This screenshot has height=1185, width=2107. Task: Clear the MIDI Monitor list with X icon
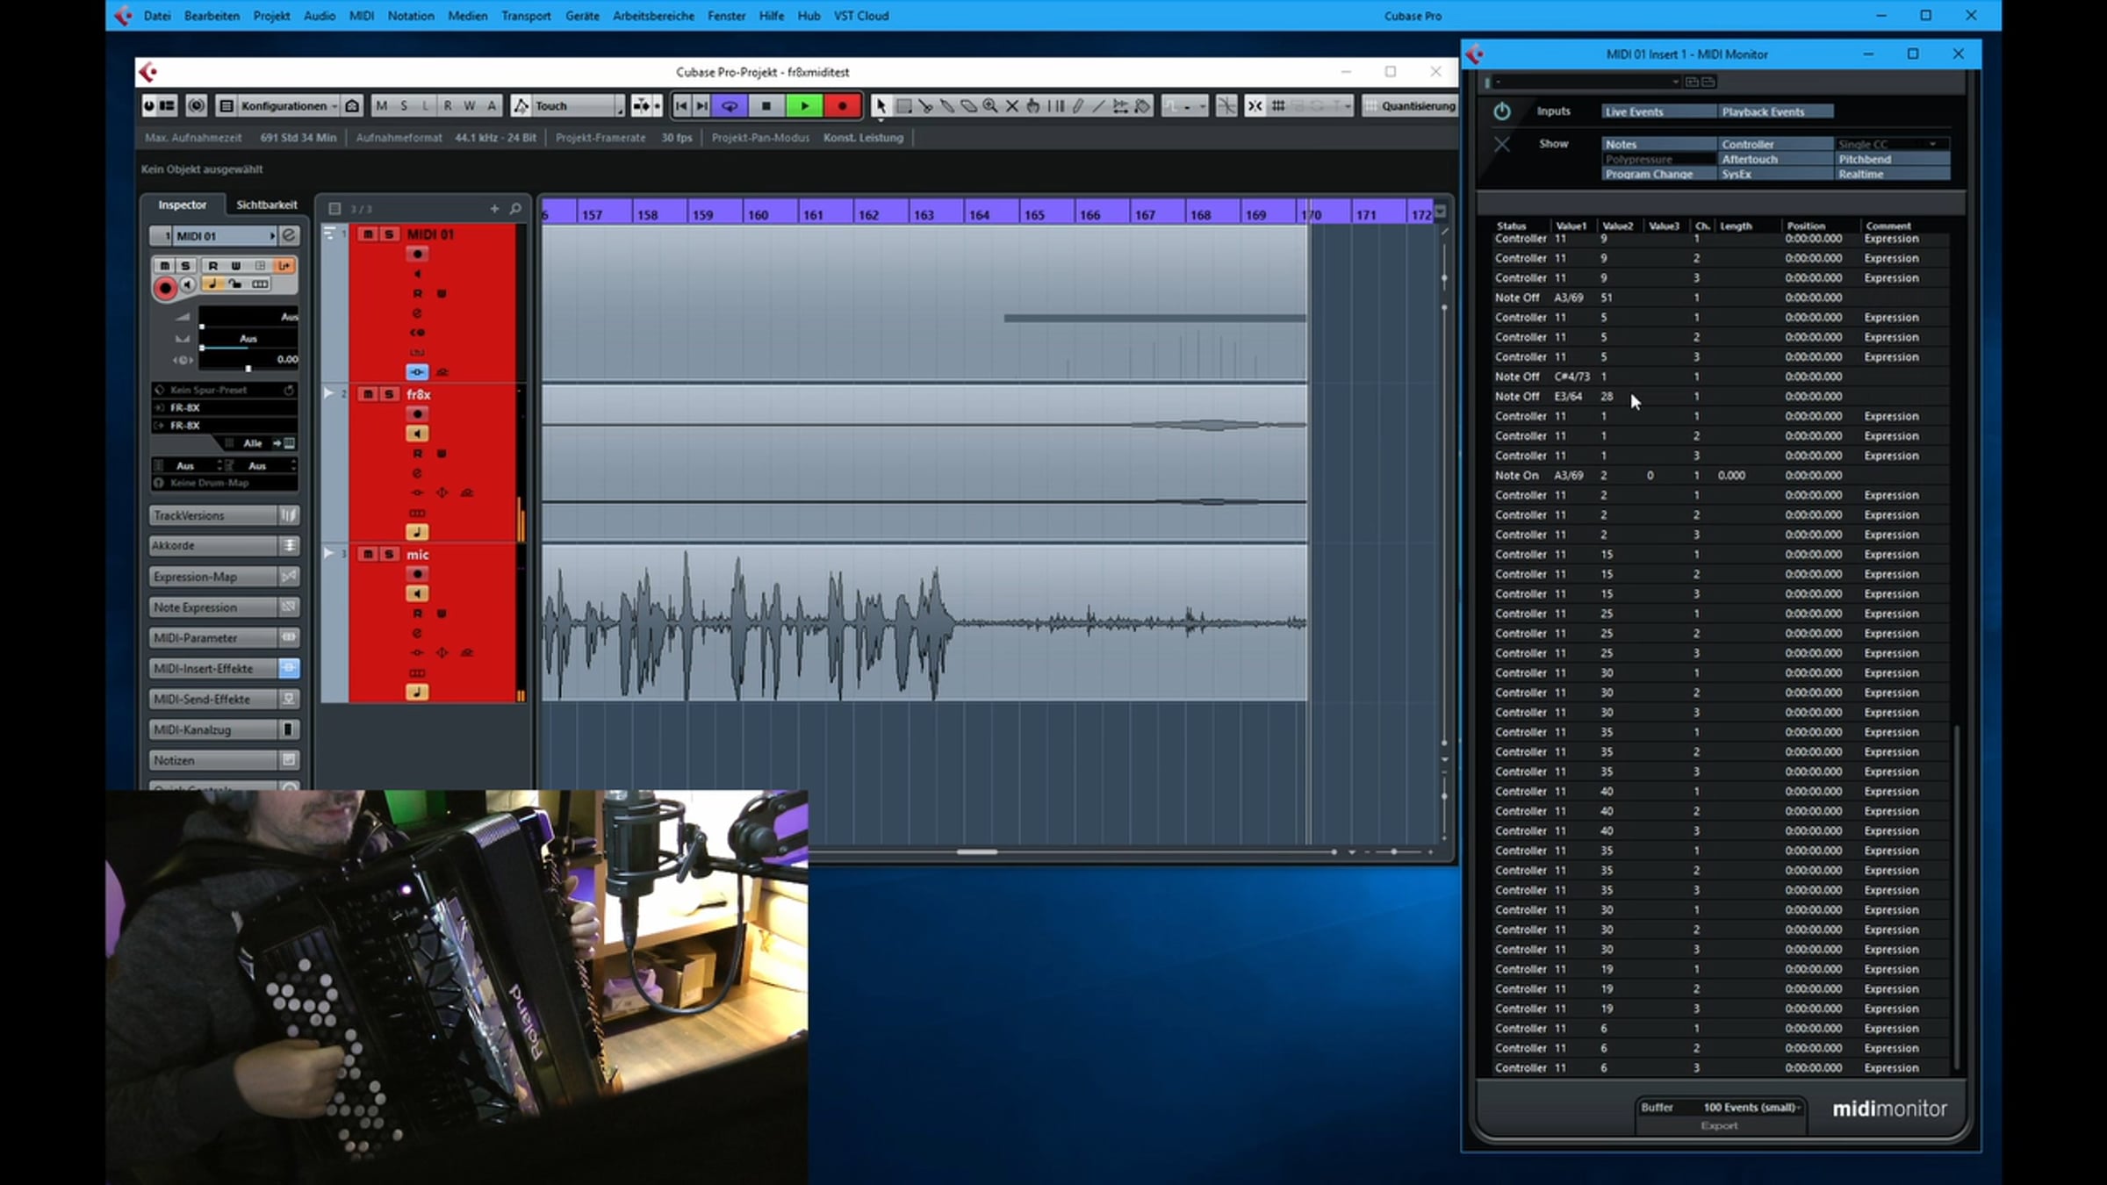pyautogui.click(x=1502, y=144)
